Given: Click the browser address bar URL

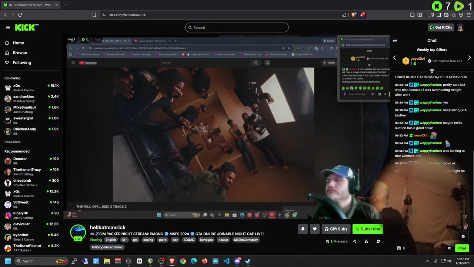Looking at the screenshot, I should tap(127, 15).
